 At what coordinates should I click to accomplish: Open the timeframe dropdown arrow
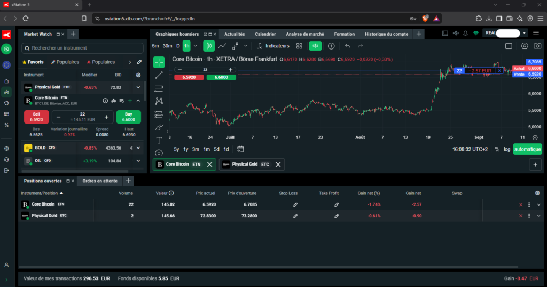(196, 46)
